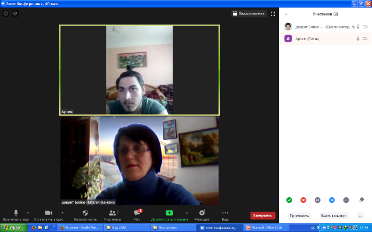This screenshot has width=372, height=232.
Task: Open audio settings arrow next to microphone
Action: [28, 213]
